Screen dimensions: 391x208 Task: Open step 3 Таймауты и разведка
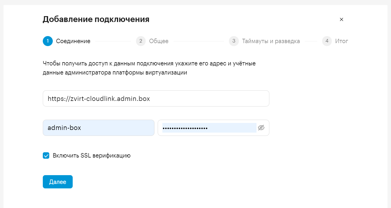click(264, 41)
